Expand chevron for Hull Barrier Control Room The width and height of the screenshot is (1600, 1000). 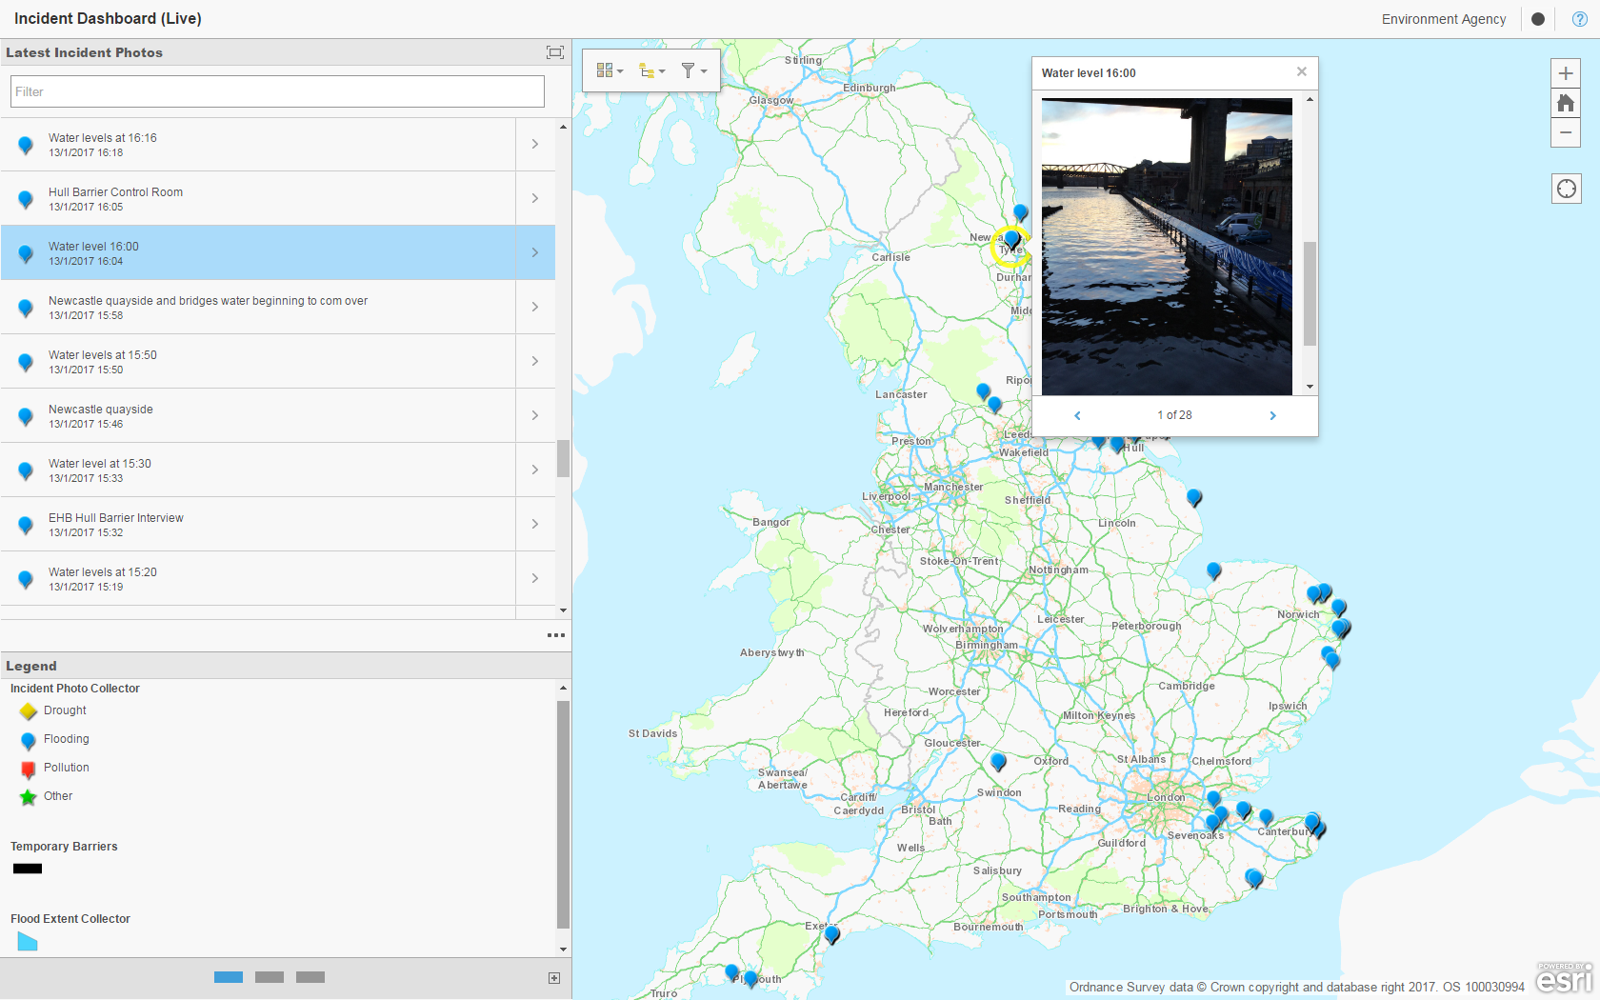[x=535, y=199]
